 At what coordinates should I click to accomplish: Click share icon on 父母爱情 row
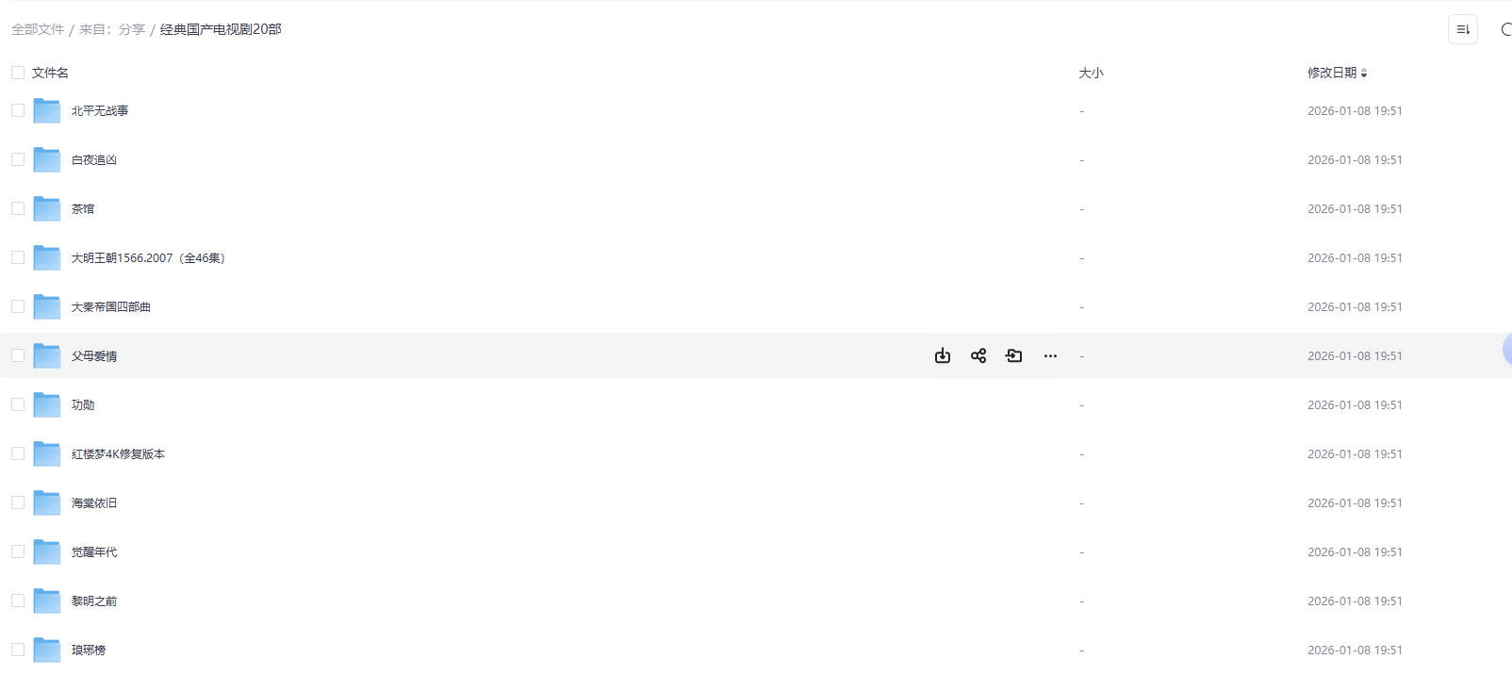coord(978,355)
